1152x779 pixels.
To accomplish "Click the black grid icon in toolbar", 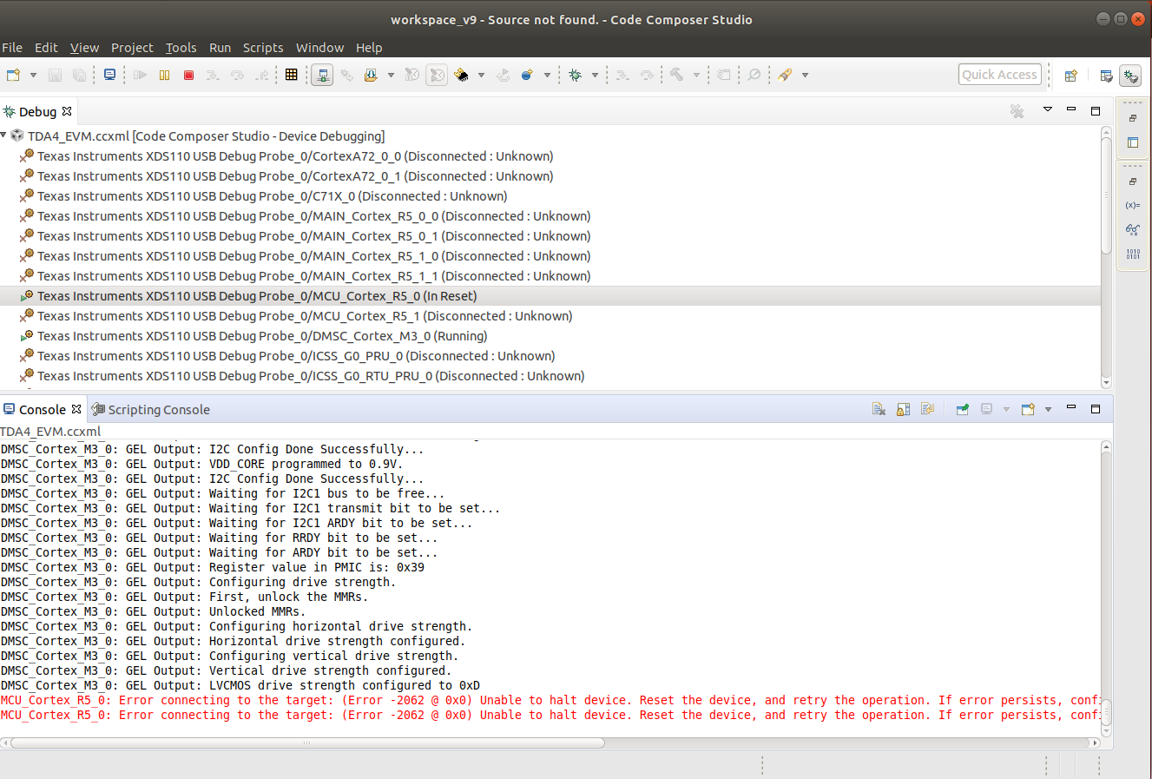I will 292,76.
